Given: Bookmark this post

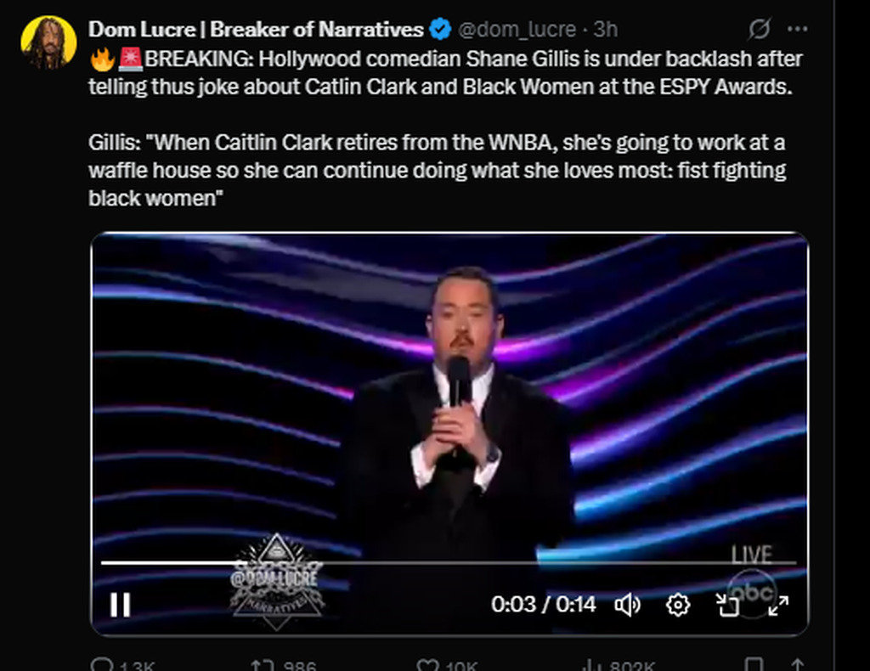Looking at the screenshot, I should pos(754,665).
